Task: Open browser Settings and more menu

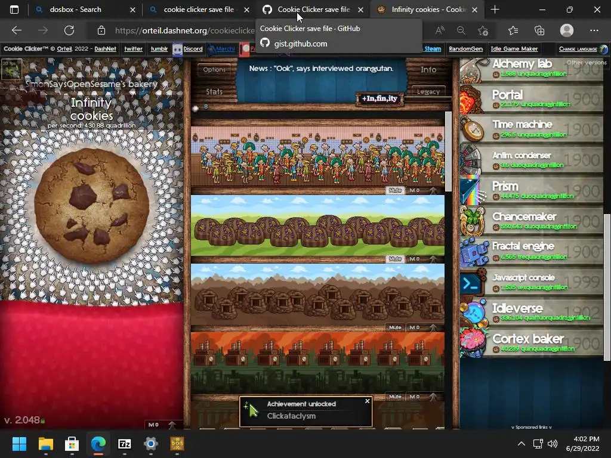Action: coord(594,30)
